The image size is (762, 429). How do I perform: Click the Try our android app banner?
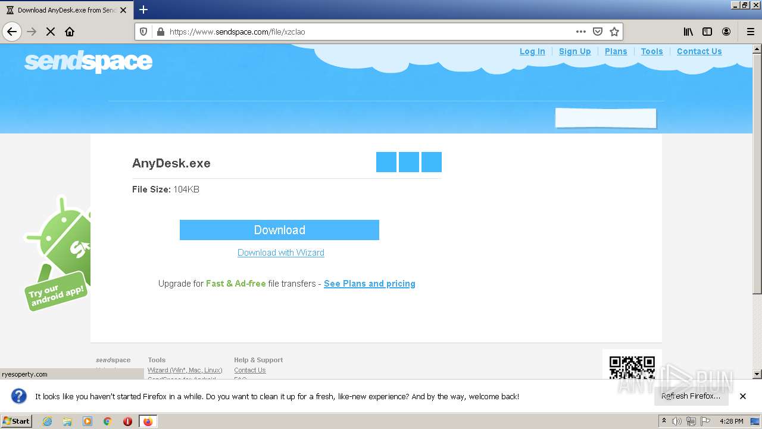(58, 253)
